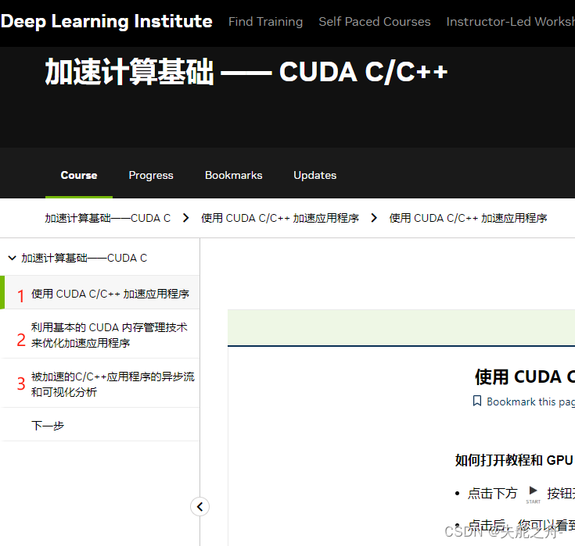Open Self Paced Courses in top navigation
The image size is (575, 546).
pyautogui.click(x=375, y=22)
